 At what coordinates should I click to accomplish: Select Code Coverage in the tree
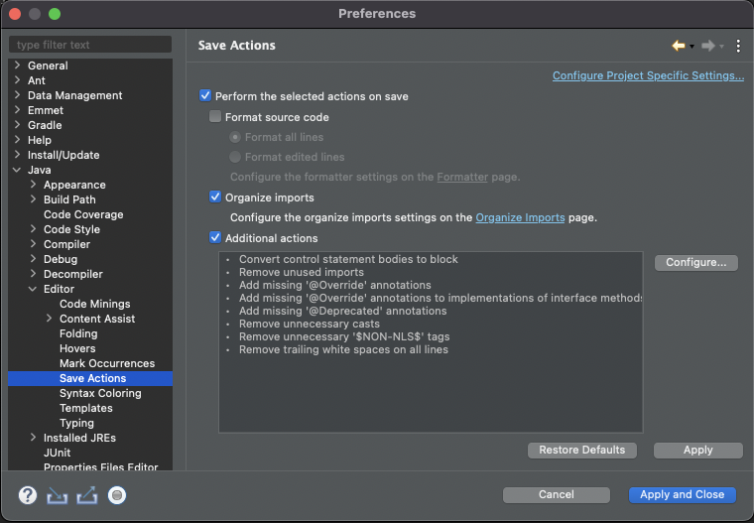click(x=83, y=214)
